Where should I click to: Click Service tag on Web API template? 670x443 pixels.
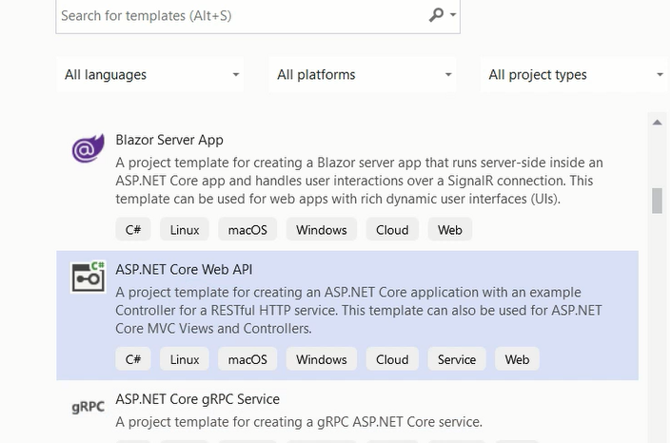[x=457, y=359]
